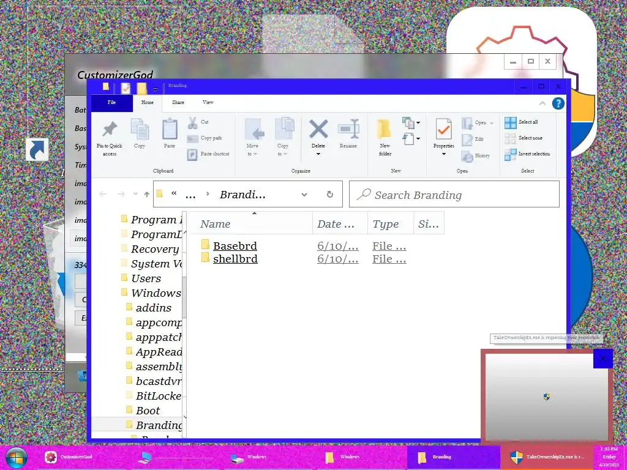
Task: Click Pin to Quick access icon
Action: [110, 130]
